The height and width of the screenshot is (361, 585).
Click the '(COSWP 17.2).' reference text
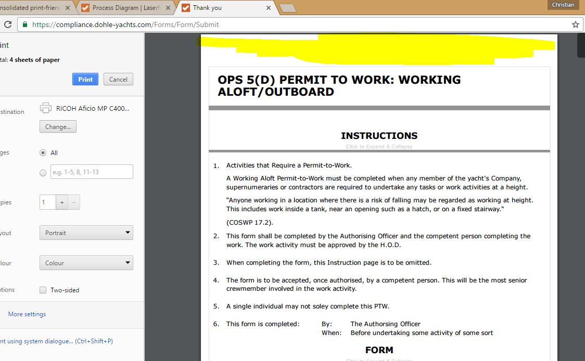250,222
